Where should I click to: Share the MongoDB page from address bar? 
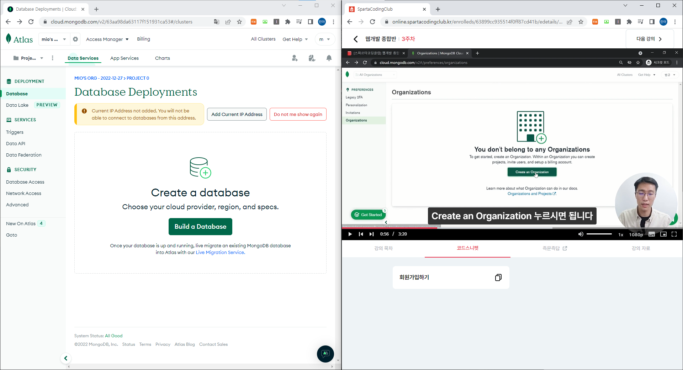click(228, 22)
